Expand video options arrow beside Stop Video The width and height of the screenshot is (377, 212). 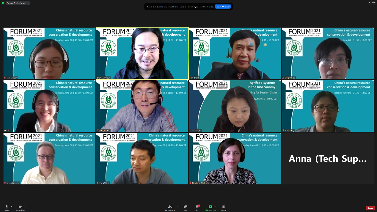26,207
